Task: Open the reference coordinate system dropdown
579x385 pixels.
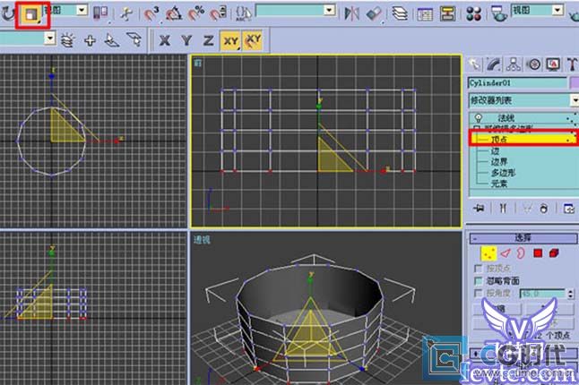Action: click(x=82, y=11)
